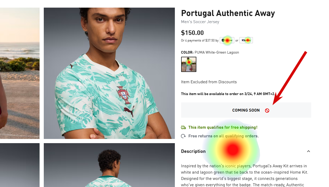Click the Description section heading

[193, 151]
